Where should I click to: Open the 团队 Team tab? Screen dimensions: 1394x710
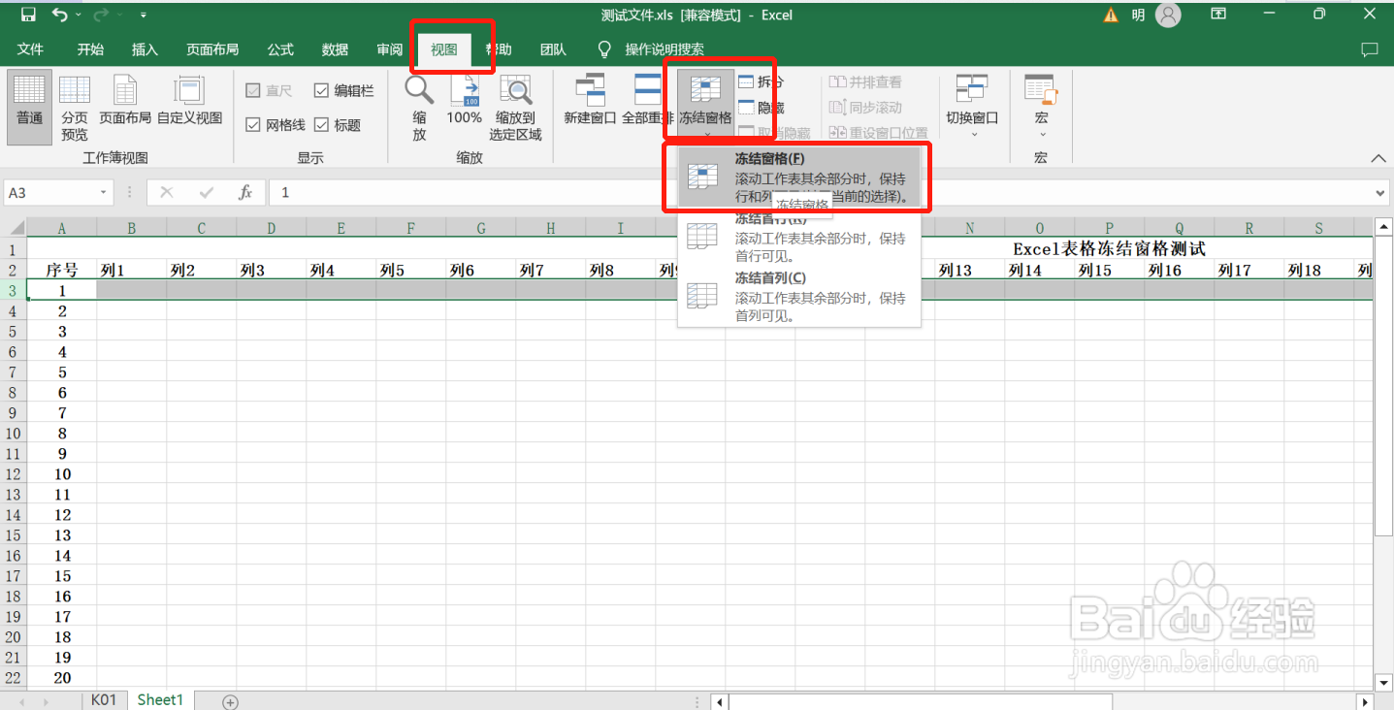click(553, 49)
